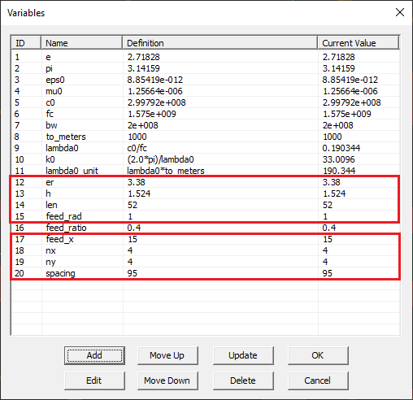The image size is (413, 400).
Task: Close the Variables window
Action: pos(400,12)
